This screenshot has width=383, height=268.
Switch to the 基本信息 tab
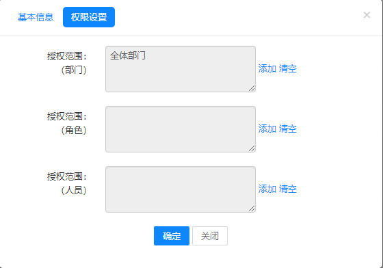click(x=36, y=17)
